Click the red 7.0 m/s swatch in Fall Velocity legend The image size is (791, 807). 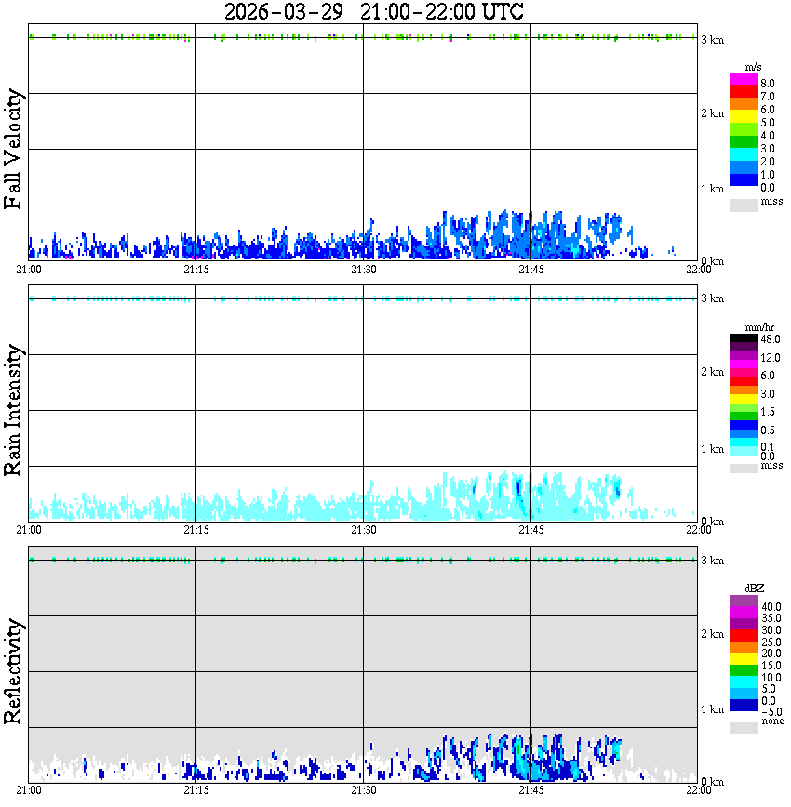744,91
